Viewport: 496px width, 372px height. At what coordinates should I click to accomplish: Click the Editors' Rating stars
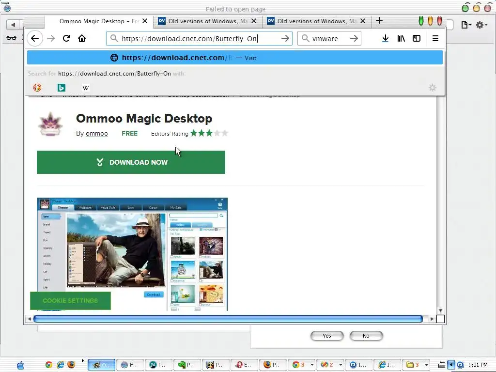click(x=209, y=133)
